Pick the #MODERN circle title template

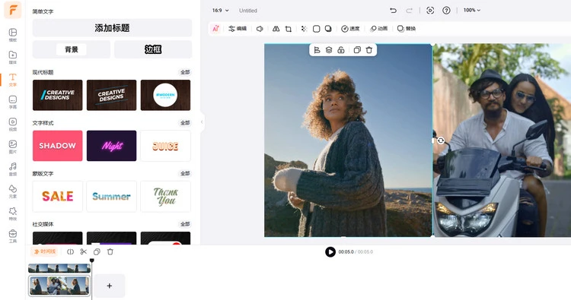[165, 95]
